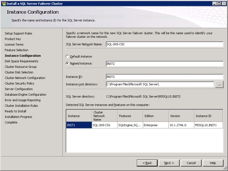This screenshot has width=228, height=171.
Task: Click the SQL Server Network Name field
Action: (165, 44)
